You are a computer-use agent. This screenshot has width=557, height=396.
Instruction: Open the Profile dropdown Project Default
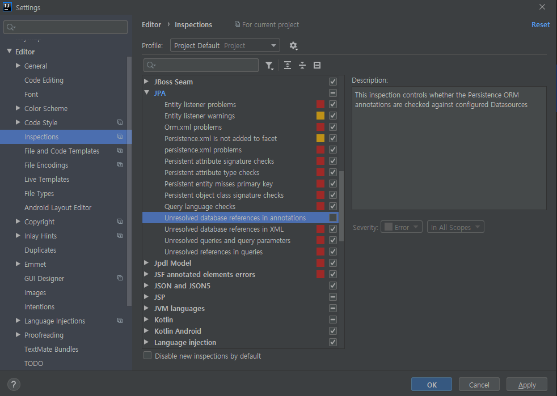(225, 45)
